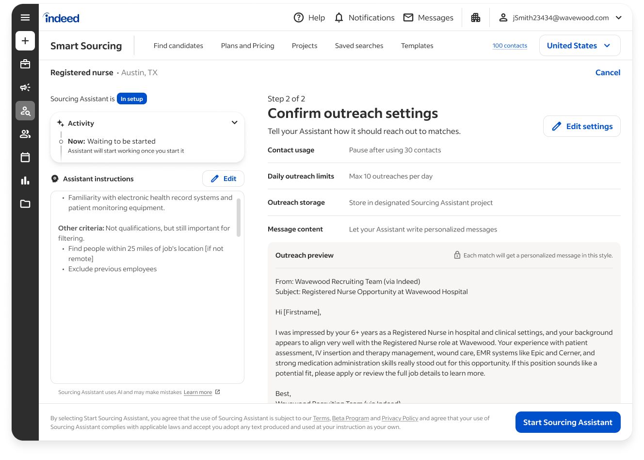The width and height of the screenshot is (644, 460).
Task: Click the Cancel link
Action: [608, 72]
